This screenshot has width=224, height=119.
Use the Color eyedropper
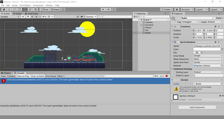point(222,49)
